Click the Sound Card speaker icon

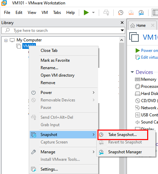click(x=138, y=122)
